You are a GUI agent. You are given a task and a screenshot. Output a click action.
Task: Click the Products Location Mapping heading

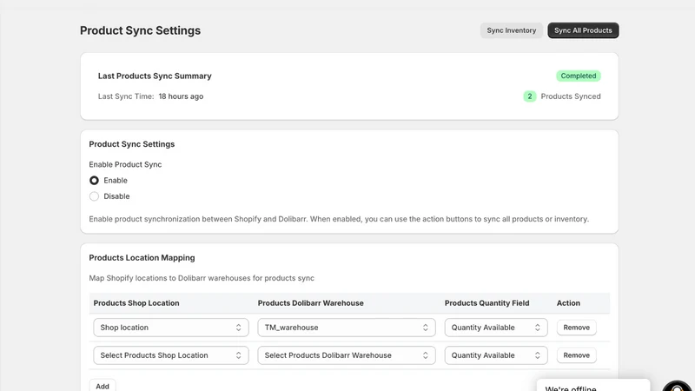(x=142, y=257)
